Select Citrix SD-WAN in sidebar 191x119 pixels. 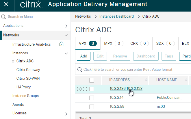(28, 78)
